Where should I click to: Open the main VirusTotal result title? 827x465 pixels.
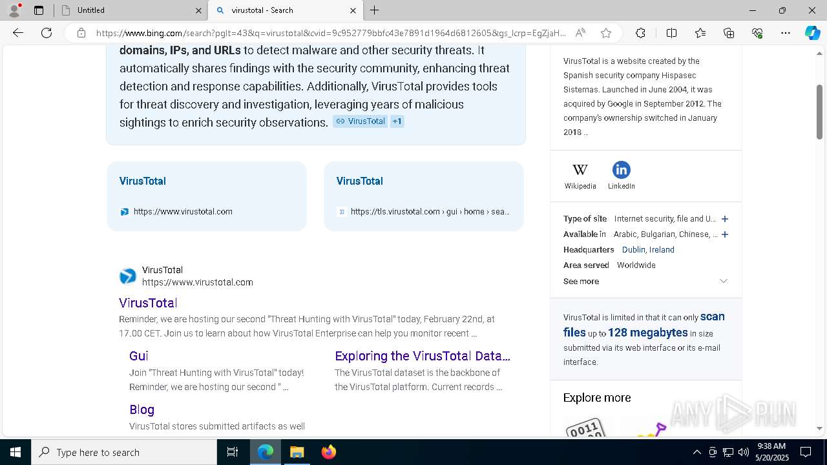148,303
